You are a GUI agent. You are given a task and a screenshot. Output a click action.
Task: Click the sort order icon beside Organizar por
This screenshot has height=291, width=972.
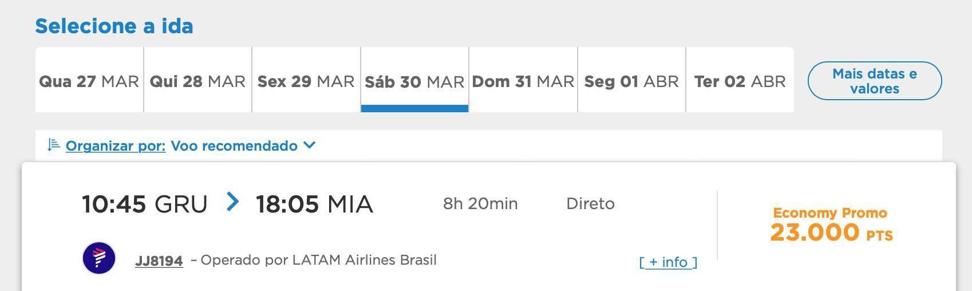click(x=54, y=145)
